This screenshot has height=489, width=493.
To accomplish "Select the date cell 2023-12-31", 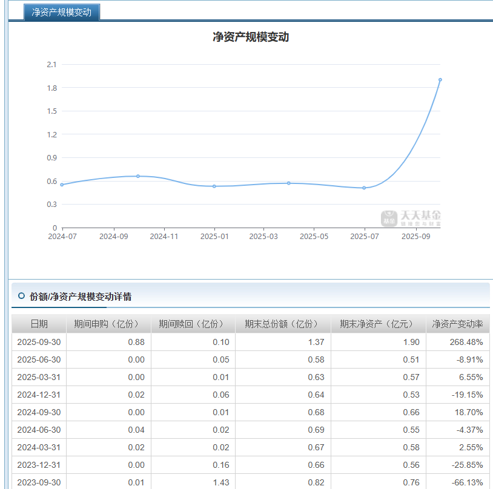I will tap(39, 465).
